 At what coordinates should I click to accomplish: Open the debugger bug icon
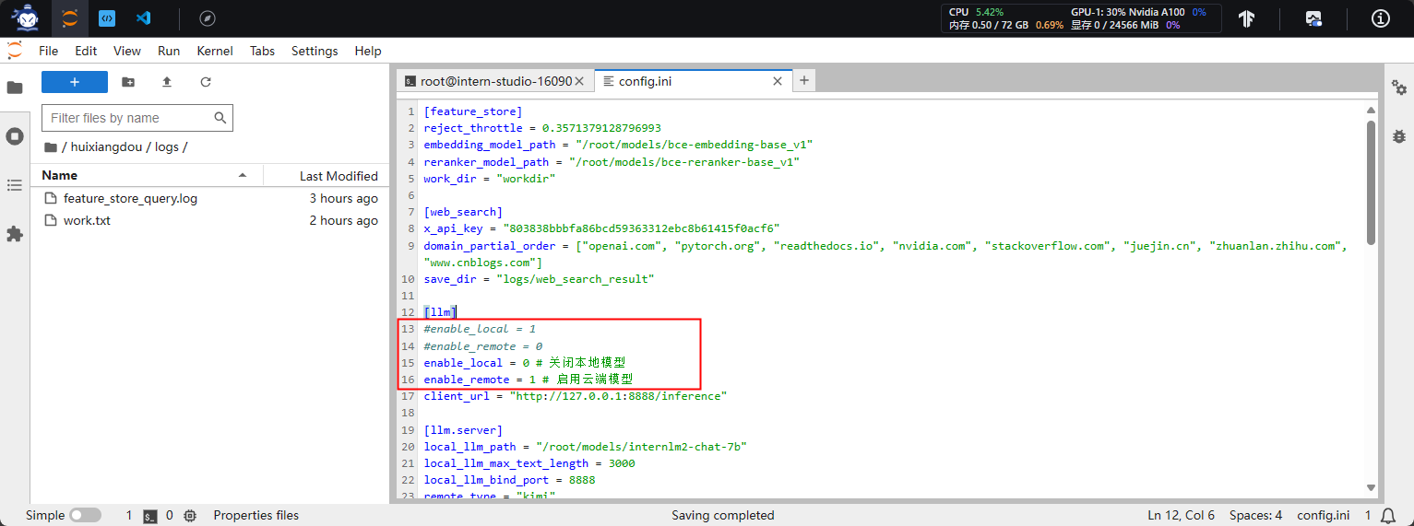coord(1399,135)
